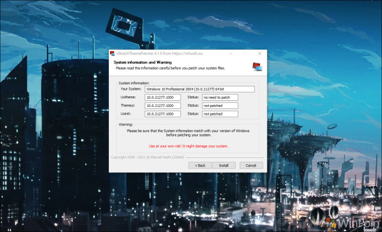The width and height of the screenshot is (382, 232).
Task: Click the 'Please read this information careful' subtitle
Action: 170,68
